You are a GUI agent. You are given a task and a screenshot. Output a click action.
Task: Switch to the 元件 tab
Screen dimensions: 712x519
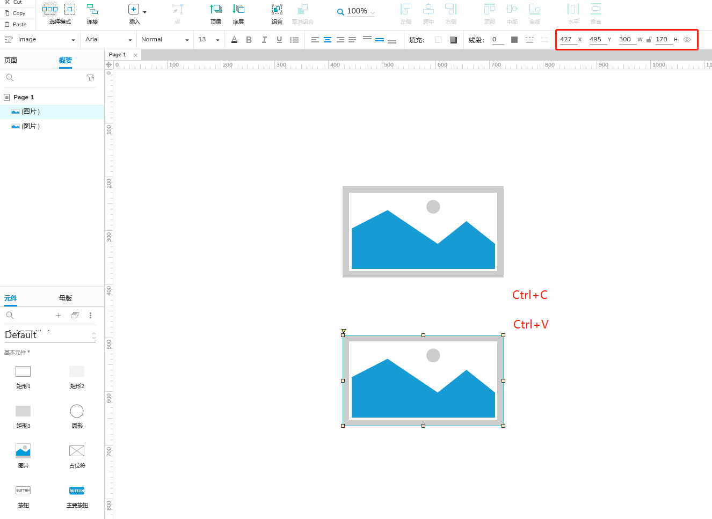click(11, 298)
